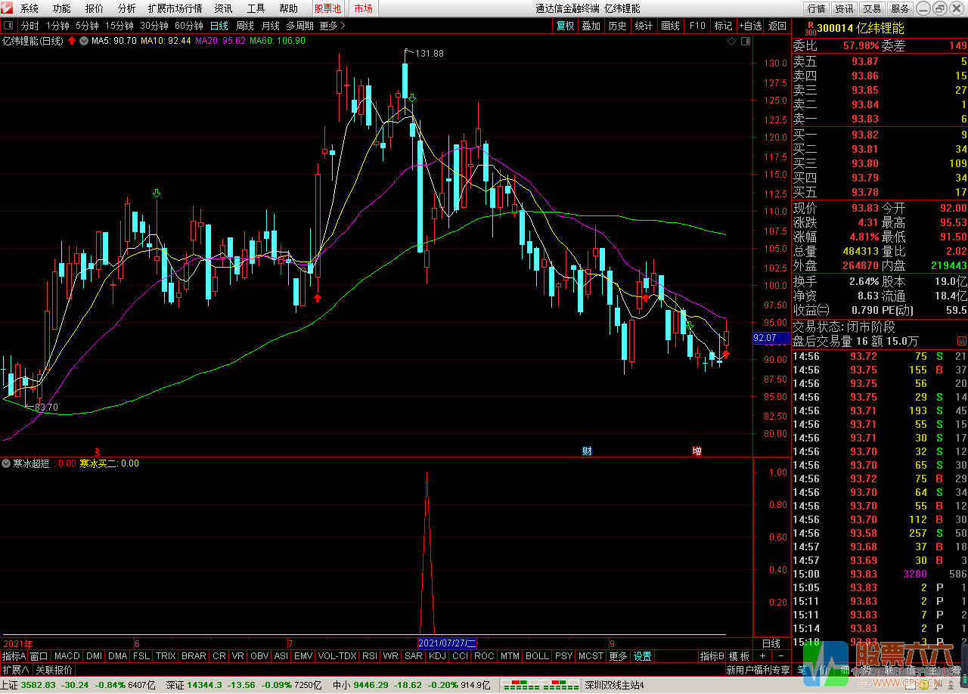Click the 标记 toolbar item

724,26
